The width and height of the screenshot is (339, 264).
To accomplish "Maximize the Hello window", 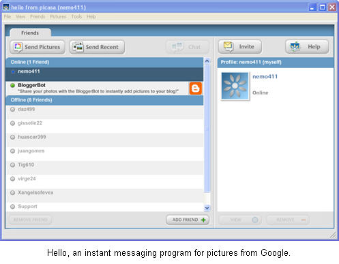I will [x=322, y=7].
